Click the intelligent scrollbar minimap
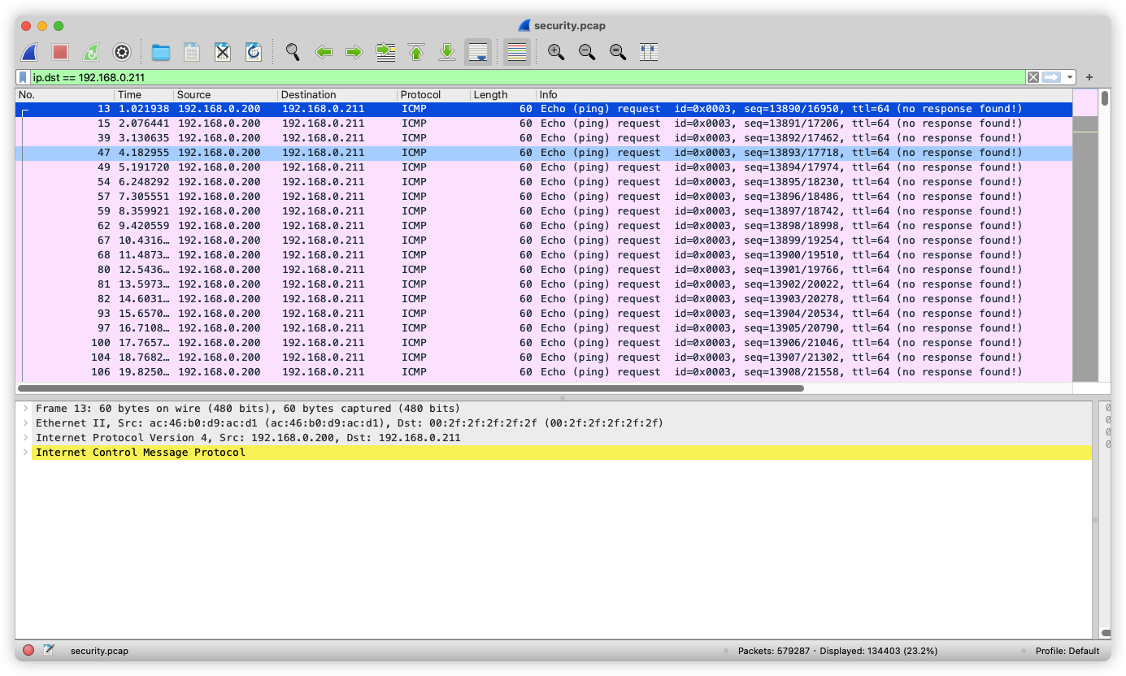This screenshot has height=676, width=1126. 1085,234
